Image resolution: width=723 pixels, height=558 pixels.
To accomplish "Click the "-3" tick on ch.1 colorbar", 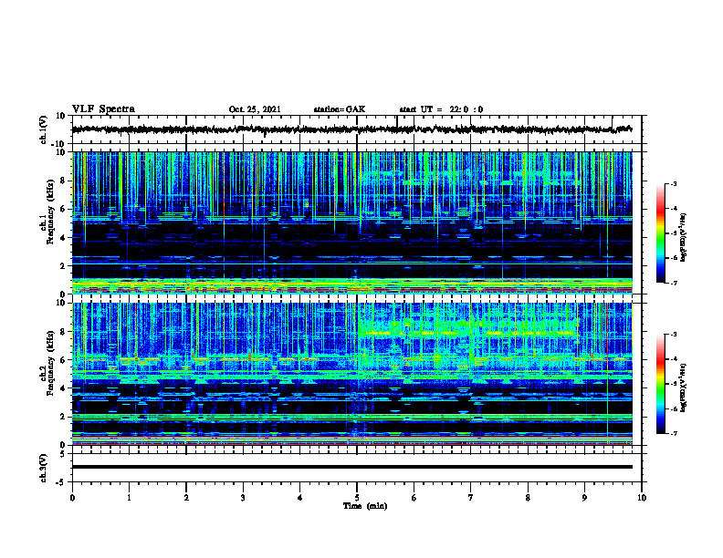I will 674,184.
